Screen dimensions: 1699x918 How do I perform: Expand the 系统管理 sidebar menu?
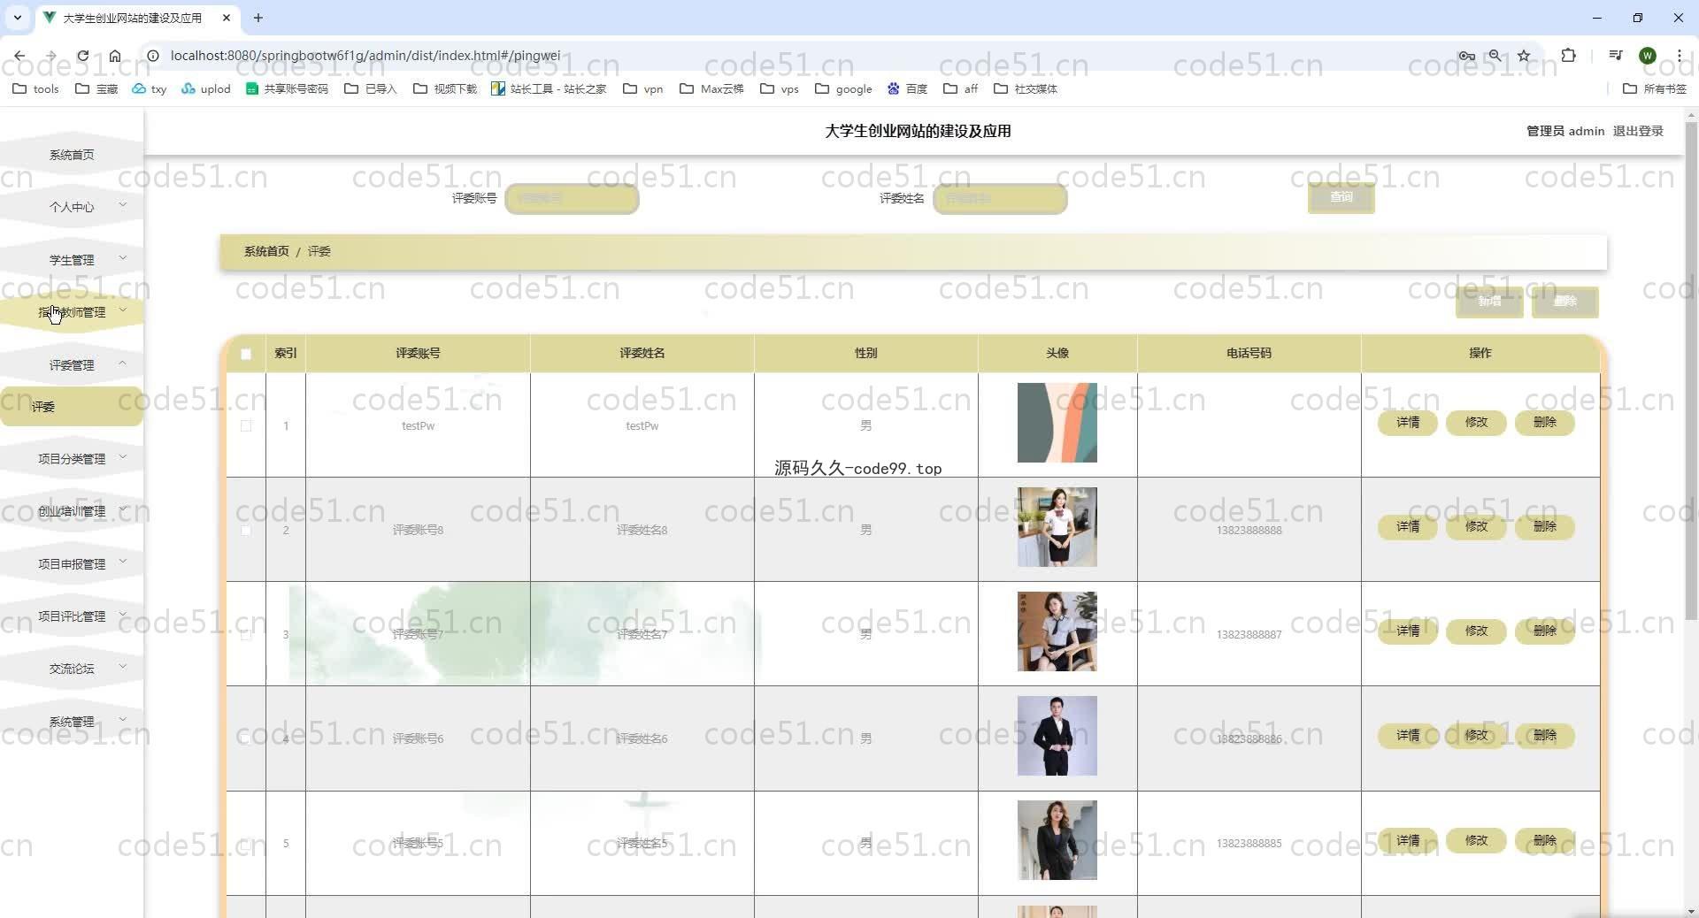(72, 722)
